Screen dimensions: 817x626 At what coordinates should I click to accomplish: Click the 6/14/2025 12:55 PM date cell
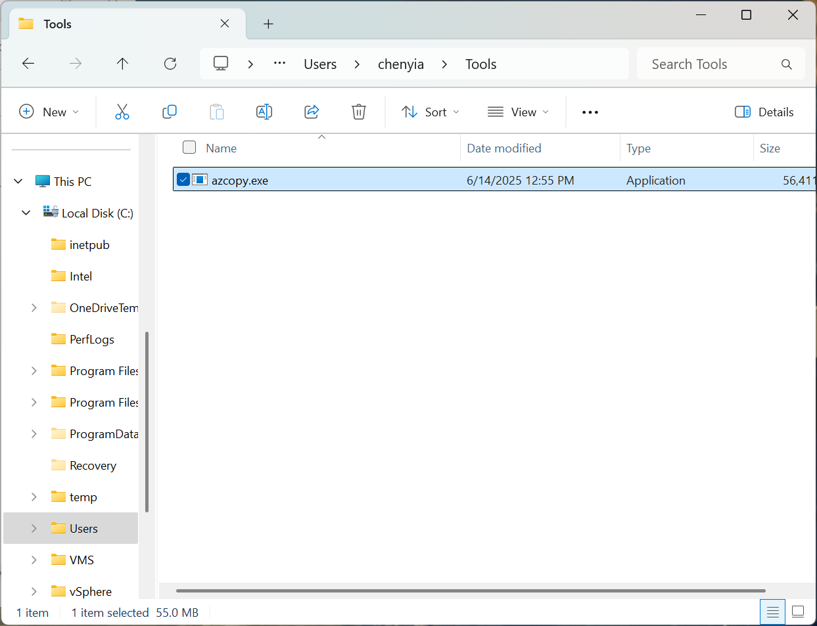521,181
